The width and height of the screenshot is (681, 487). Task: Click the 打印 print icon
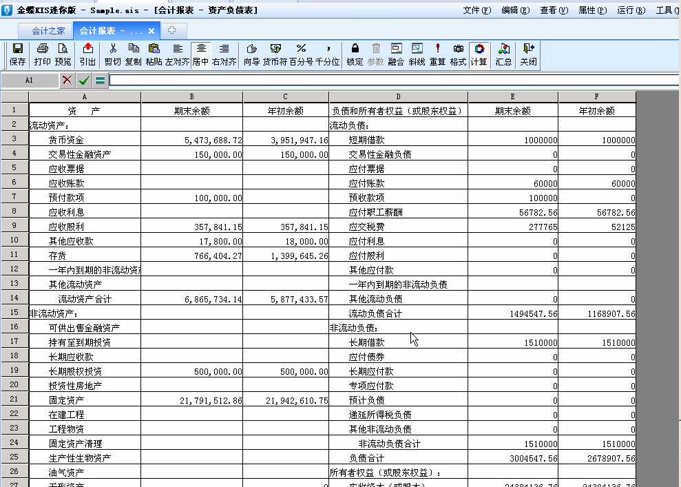click(x=42, y=54)
